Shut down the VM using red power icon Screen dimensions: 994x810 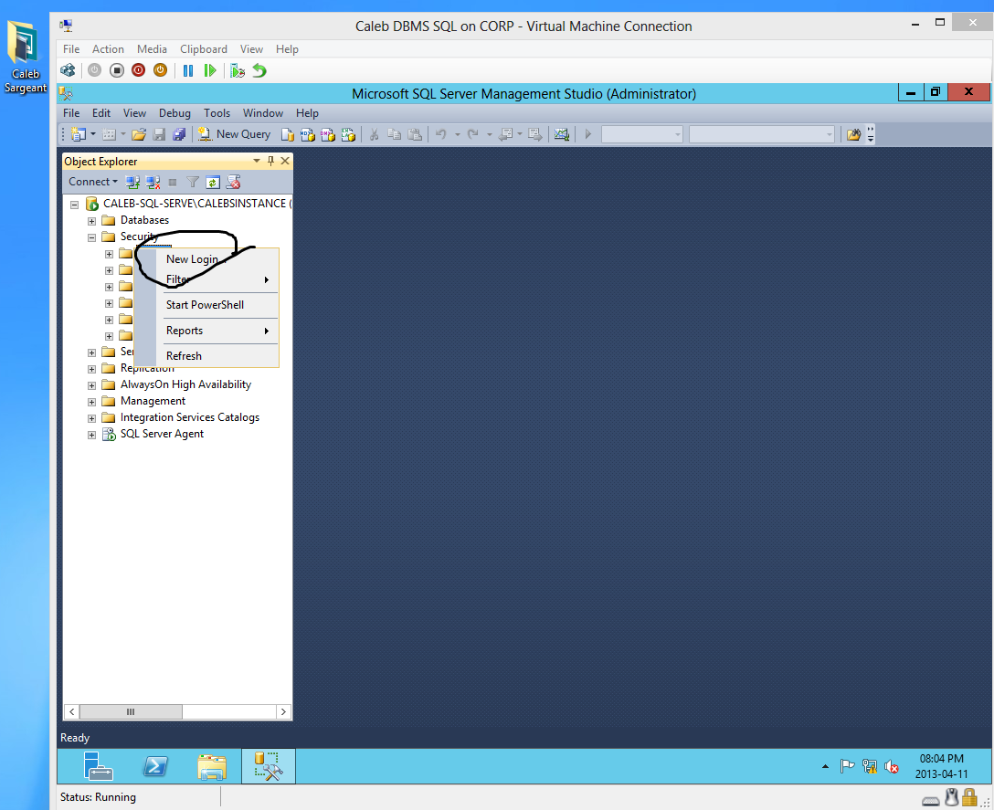pyautogui.click(x=138, y=70)
